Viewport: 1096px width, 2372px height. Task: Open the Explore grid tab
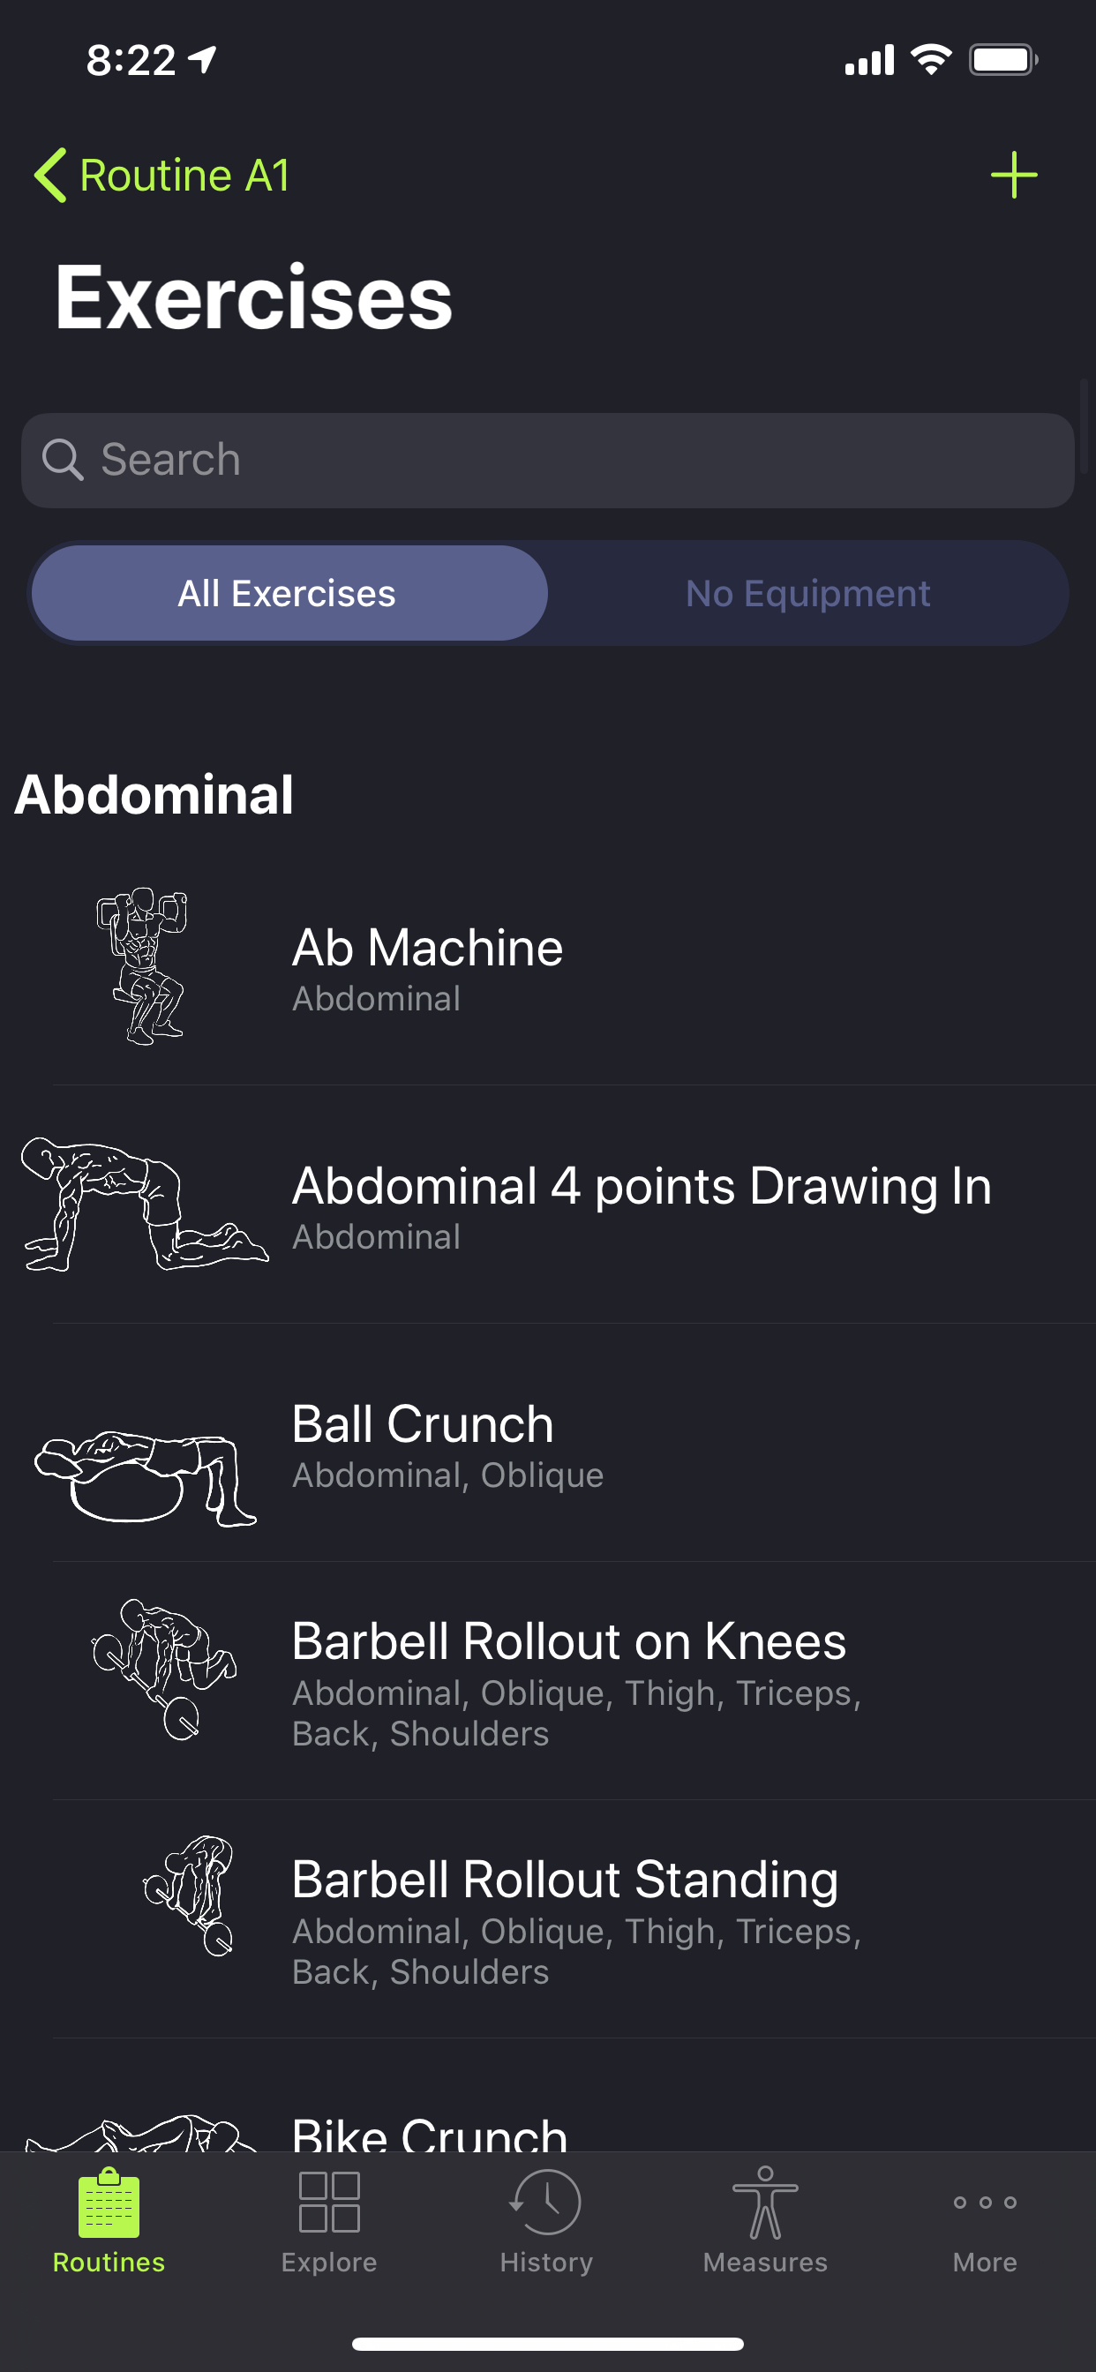[329, 2220]
